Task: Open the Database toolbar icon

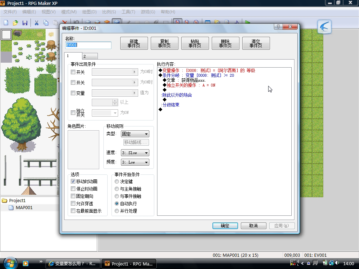Action: pos(208,22)
